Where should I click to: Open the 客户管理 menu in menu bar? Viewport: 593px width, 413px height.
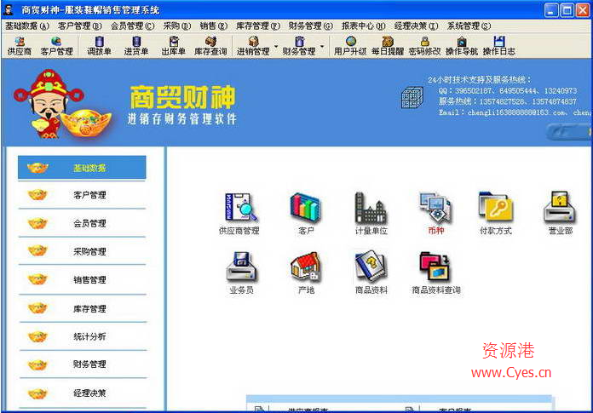80,26
